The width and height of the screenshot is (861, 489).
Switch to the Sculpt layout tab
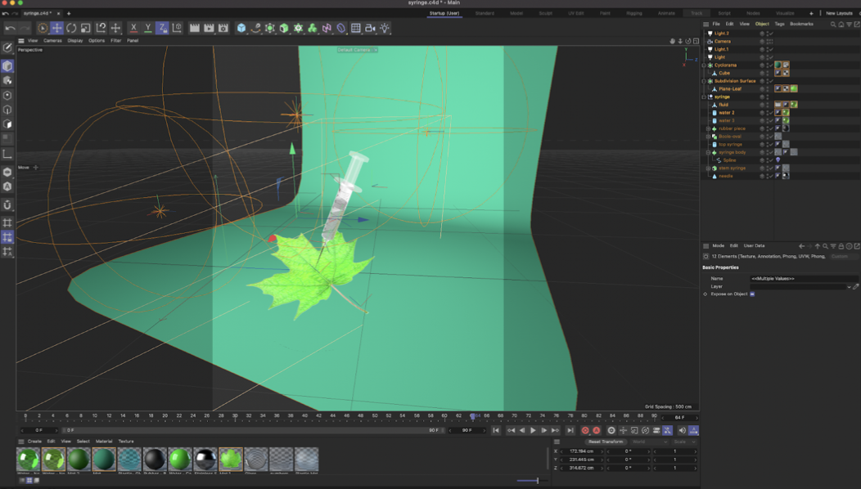tap(545, 13)
